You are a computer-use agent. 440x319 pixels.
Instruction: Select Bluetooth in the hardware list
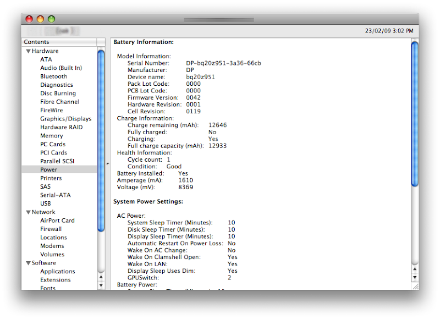coord(53,76)
